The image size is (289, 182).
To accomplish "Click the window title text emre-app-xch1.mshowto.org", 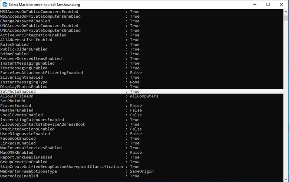I will [57, 4].
